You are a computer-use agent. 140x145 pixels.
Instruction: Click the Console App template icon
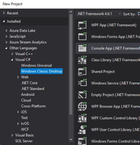(x=82, y=48)
